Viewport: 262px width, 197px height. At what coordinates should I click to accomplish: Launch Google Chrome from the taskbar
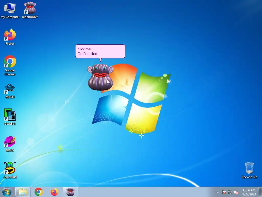[39, 192]
